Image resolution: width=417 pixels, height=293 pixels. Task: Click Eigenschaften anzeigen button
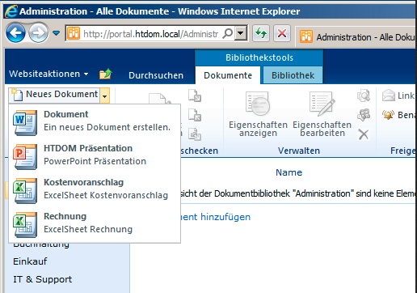[258, 114]
